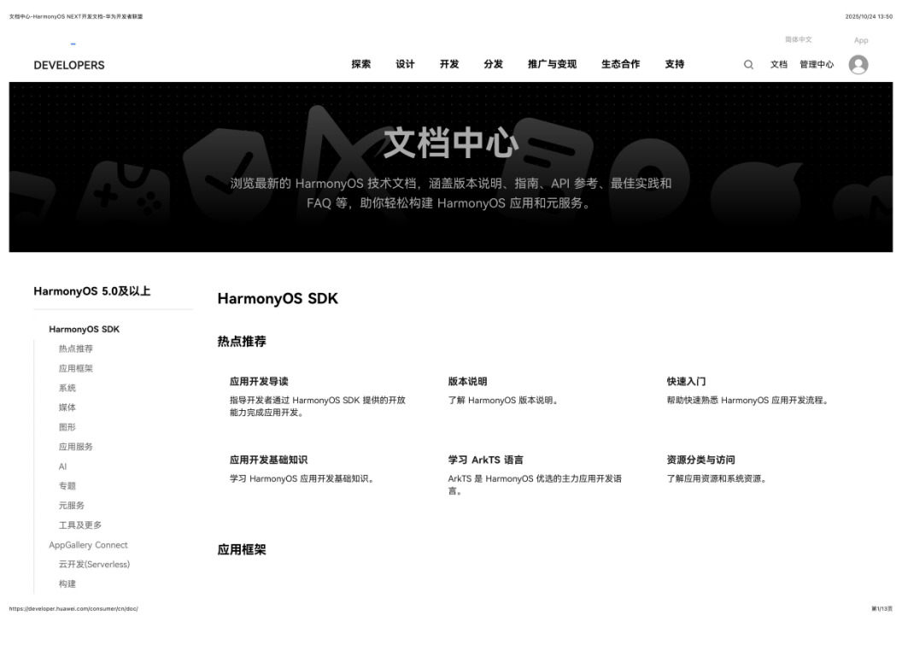Viewport: 902px width, 645px height.
Task: Open AppGallery Connect in the sidebar
Action: pyautogui.click(x=88, y=544)
